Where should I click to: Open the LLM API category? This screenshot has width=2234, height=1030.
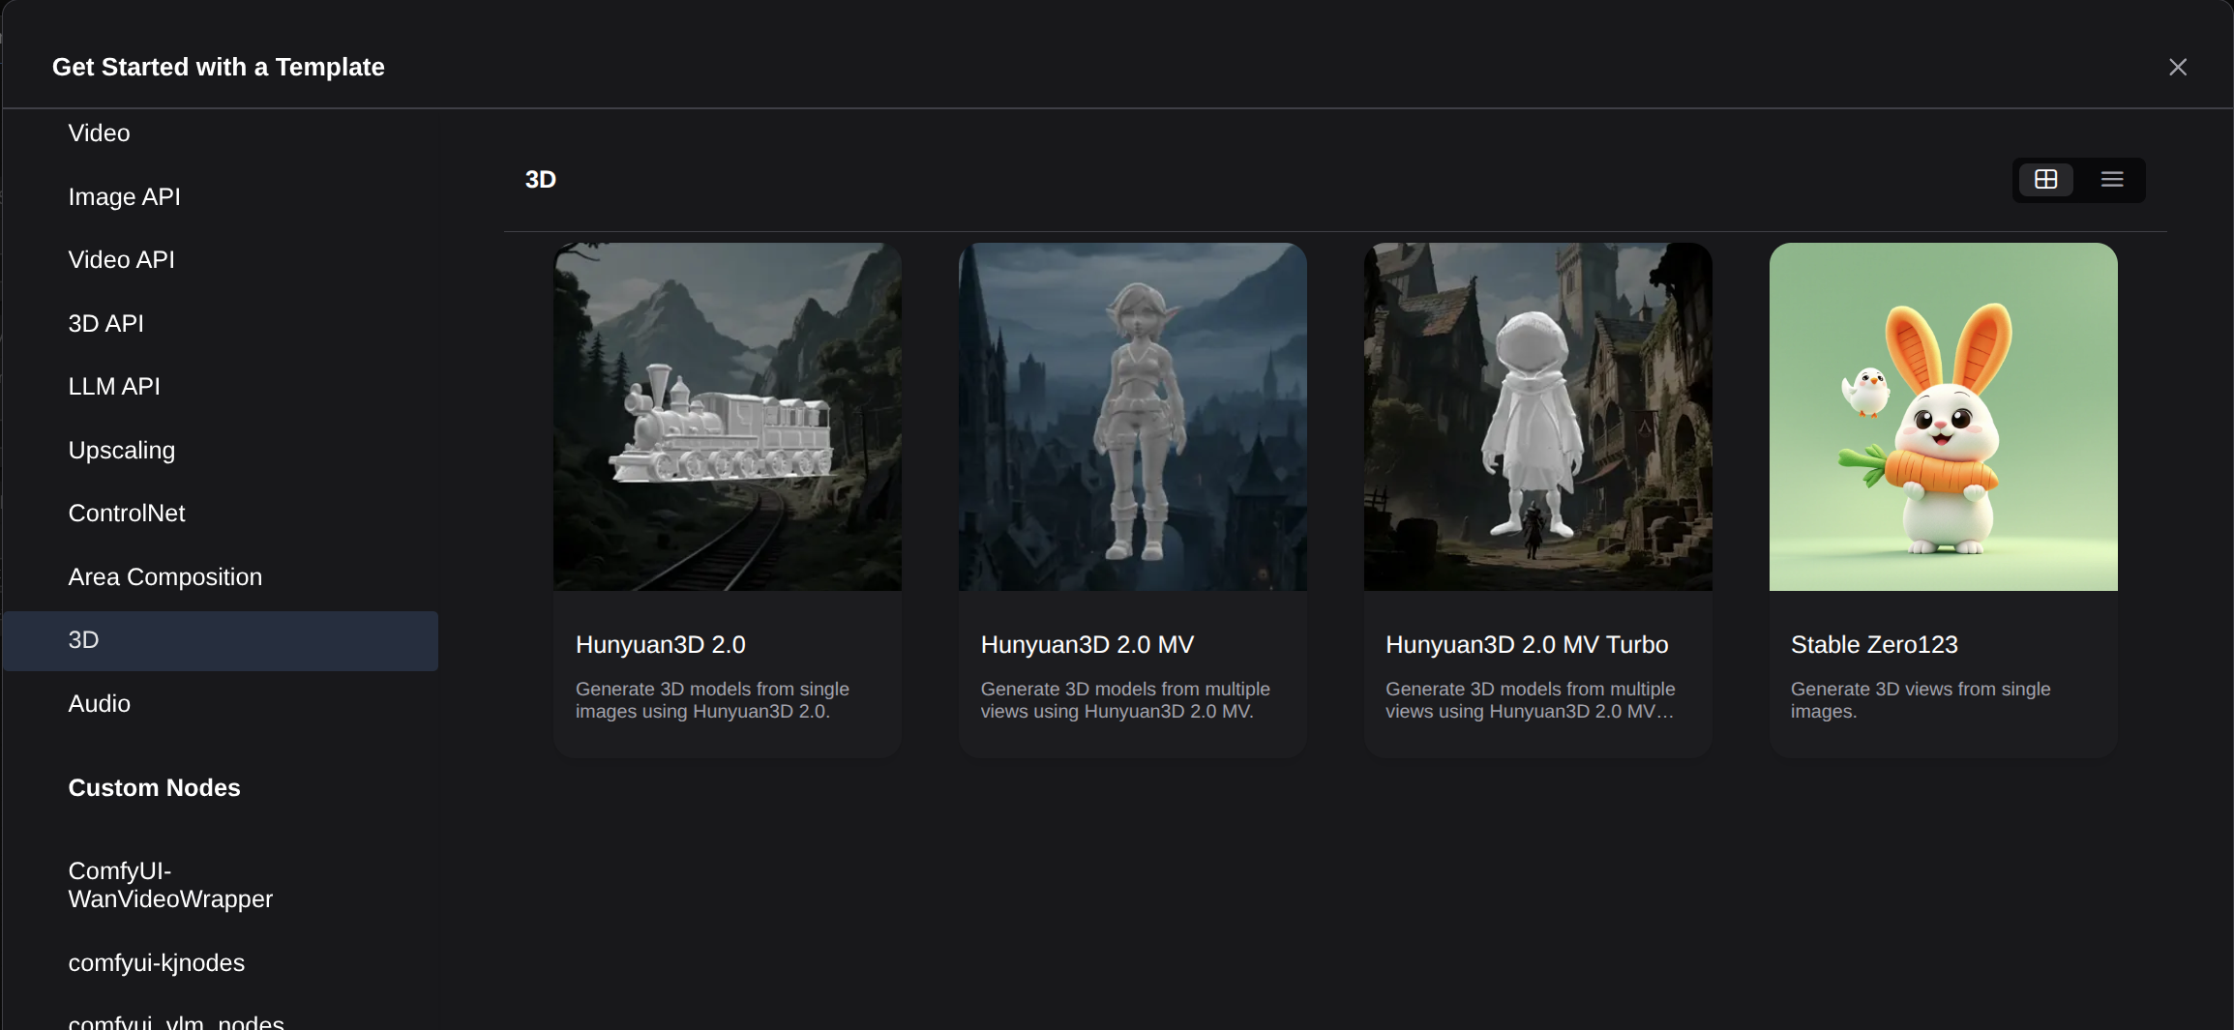tap(221, 387)
